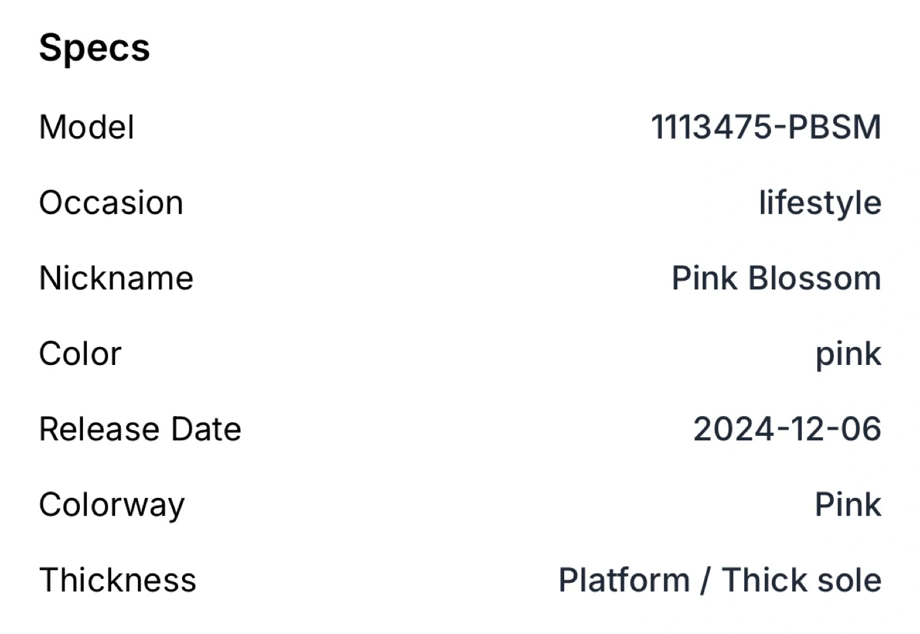
Task: Click the Model label
Action: pos(87,127)
